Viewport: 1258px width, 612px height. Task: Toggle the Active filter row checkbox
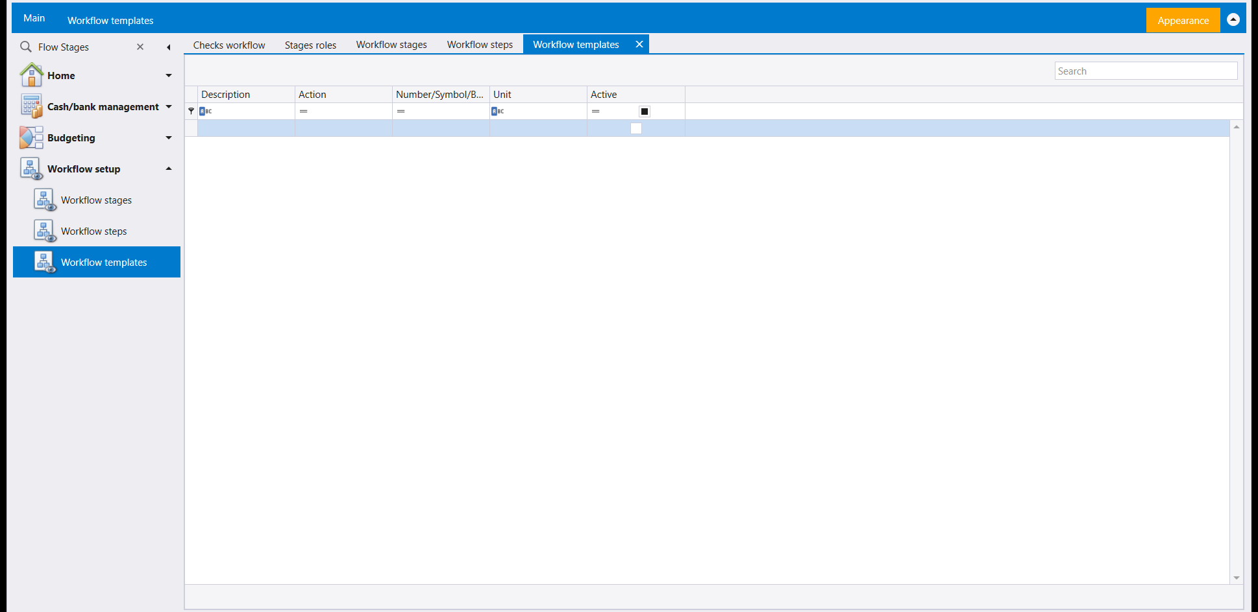pos(645,112)
